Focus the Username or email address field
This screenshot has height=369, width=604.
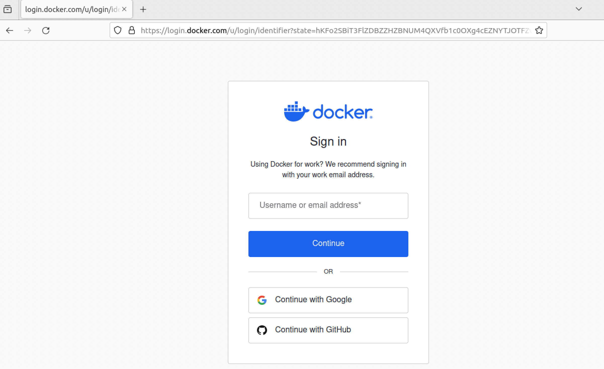click(x=328, y=206)
